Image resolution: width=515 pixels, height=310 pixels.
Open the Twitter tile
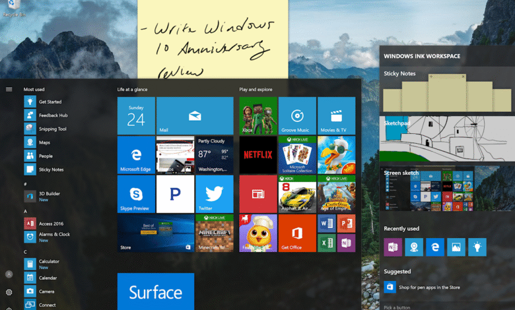pyautogui.click(x=215, y=194)
